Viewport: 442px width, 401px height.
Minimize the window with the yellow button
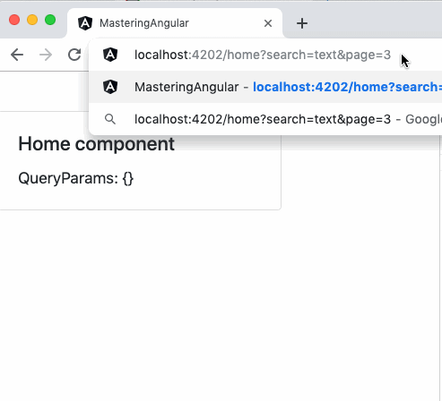click(32, 20)
